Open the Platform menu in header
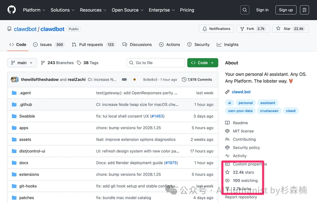This screenshot has height=203, width=317. point(34,10)
